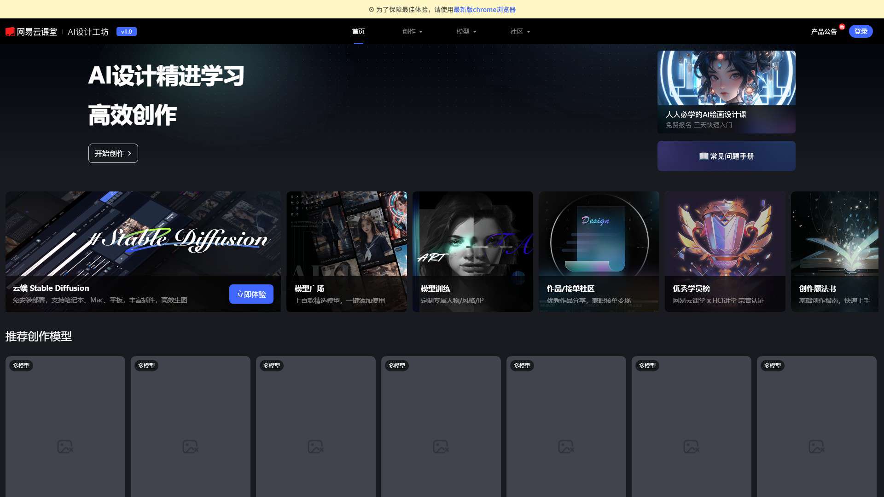Open the AI设计工坊 title link
This screenshot has height=497, width=884.
[x=88, y=32]
